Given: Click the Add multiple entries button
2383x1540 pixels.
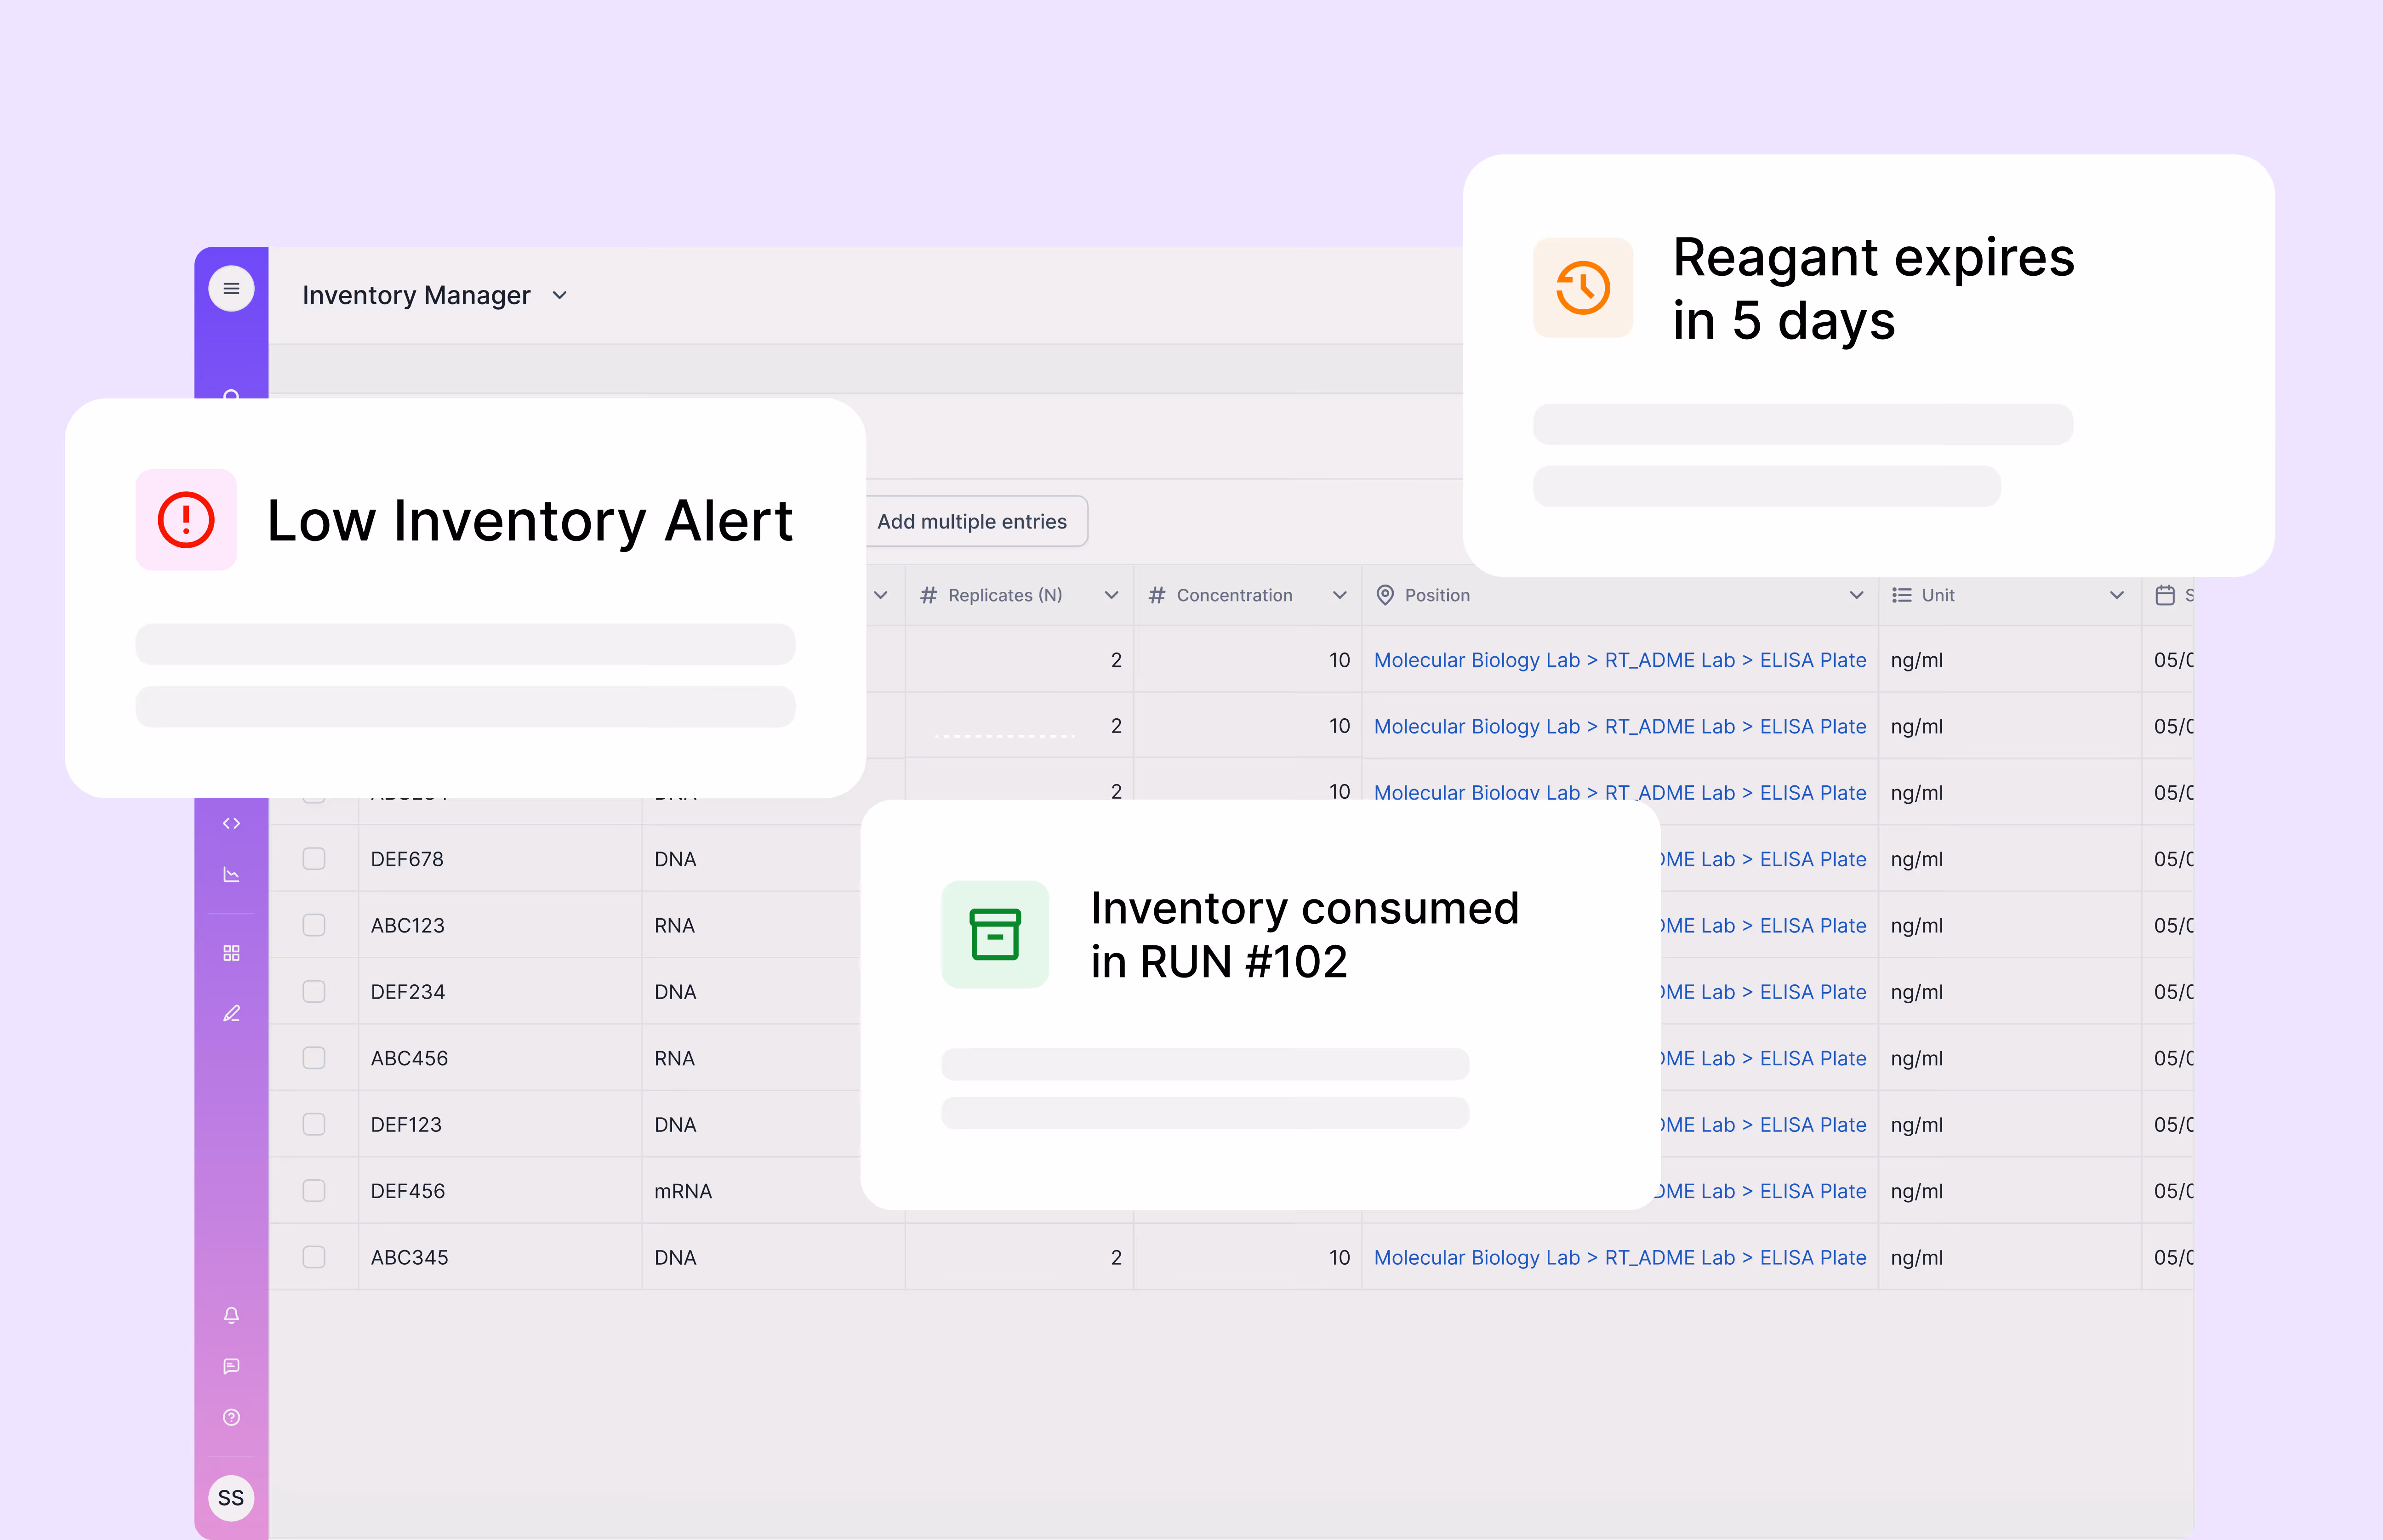Looking at the screenshot, I should point(972,521).
